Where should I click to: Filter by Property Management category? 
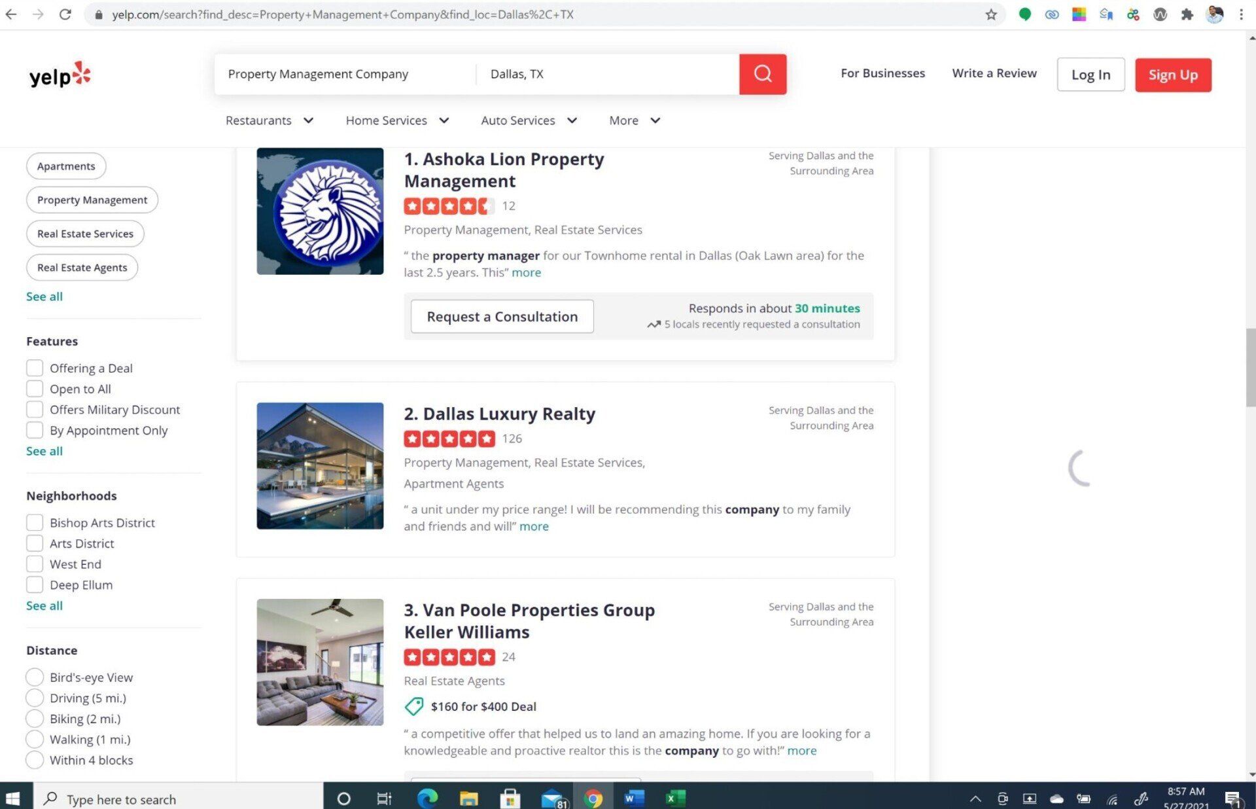(x=92, y=200)
